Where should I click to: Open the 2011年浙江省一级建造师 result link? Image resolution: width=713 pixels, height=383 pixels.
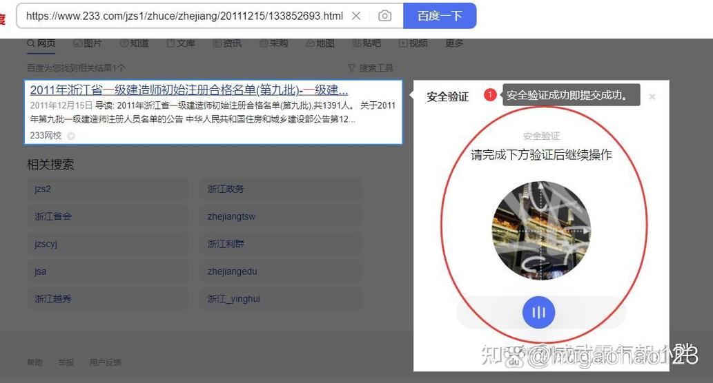(x=188, y=90)
